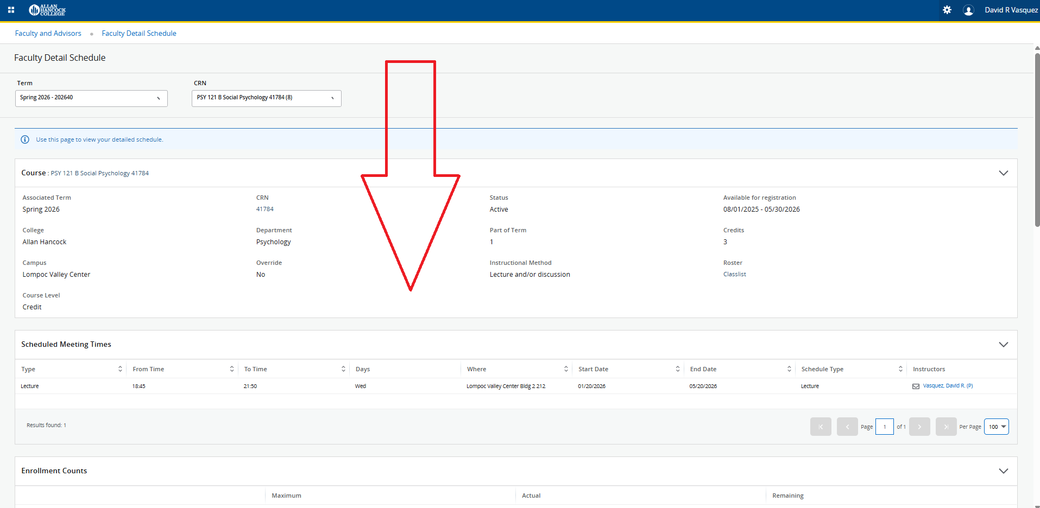Click the Allan Hancock College logo
Image resolution: width=1040 pixels, height=508 pixels.
click(48, 10)
